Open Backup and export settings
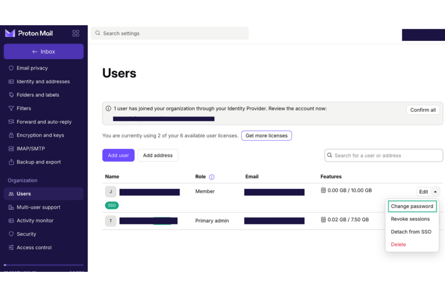The height and width of the screenshot is (297, 445). pyautogui.click(x=38, y=162)
